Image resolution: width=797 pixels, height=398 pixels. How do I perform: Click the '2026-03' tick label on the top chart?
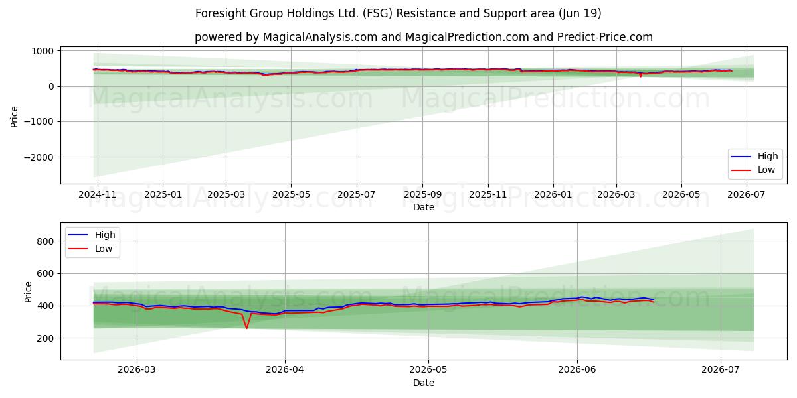click(x=616, y=194)
